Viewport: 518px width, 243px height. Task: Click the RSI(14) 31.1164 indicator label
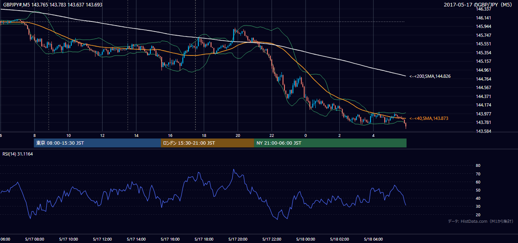tap(18, 154)
